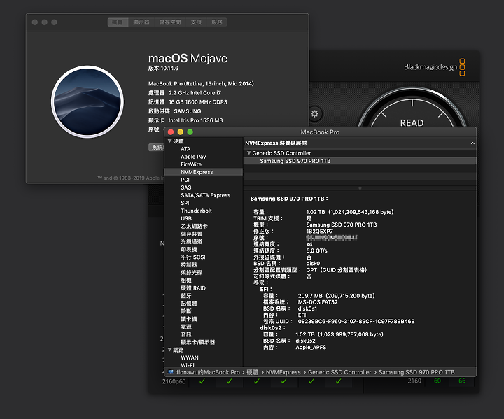Select SPI in the sidebar
The height and width of the screenshot is (419, 504).
(x=185, y=203)
